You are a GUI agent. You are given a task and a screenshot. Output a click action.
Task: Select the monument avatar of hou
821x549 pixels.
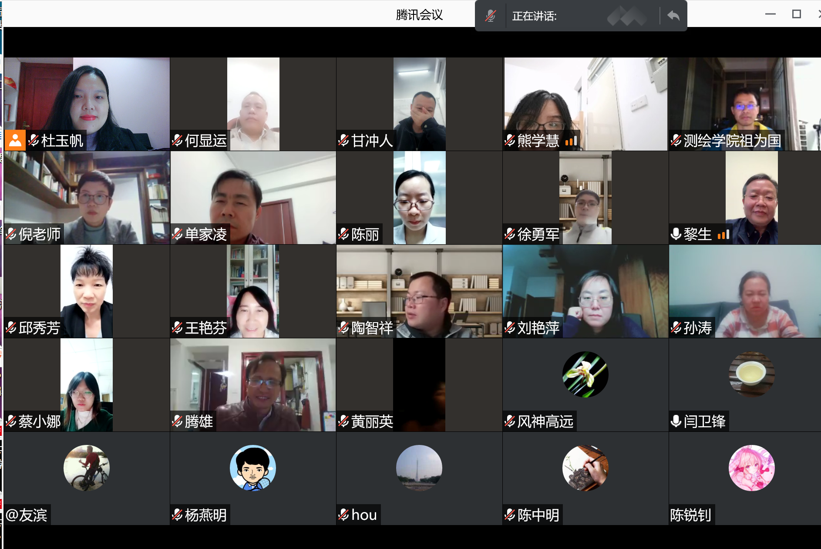[419, 468]
